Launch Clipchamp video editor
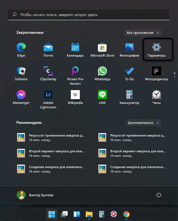178x221 pixels. coord(48,73)
